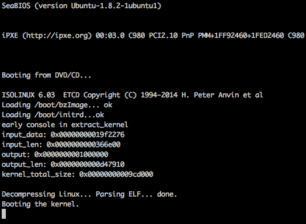The width and height of the screenshot is (306, 224).
Task: Click the output_len hex value
Action: (x=88, y=164)
